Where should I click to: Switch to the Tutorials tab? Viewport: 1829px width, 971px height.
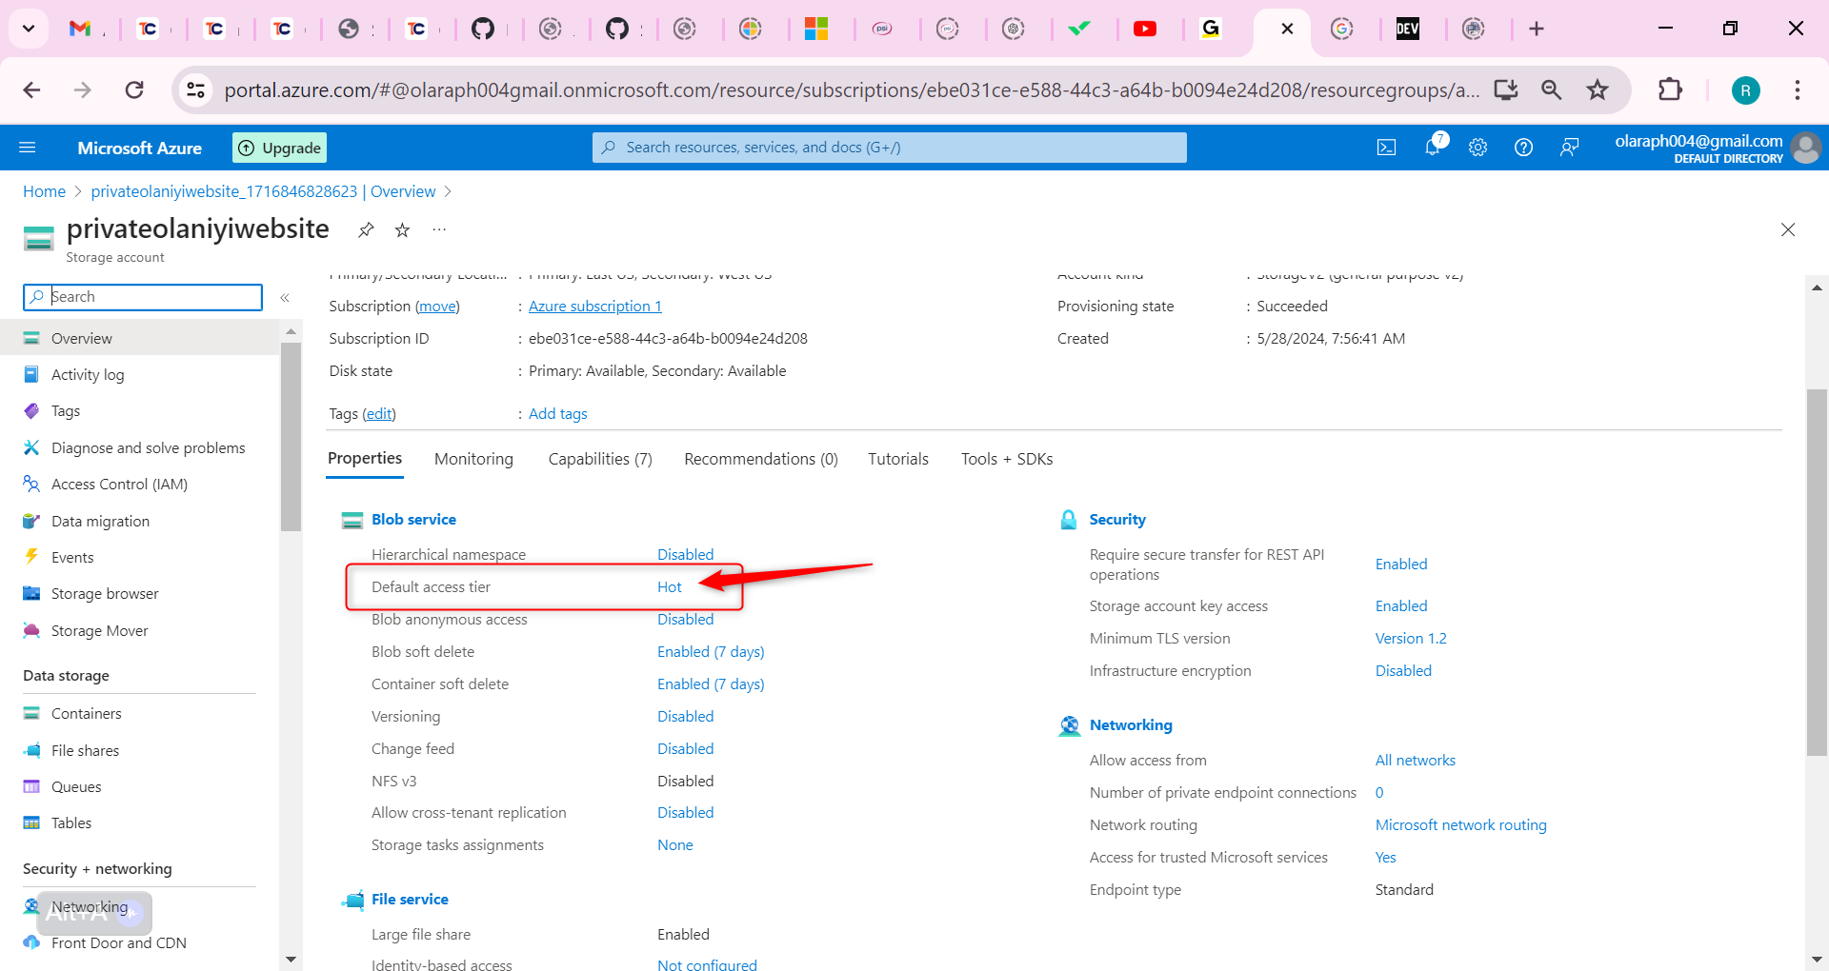[897, 459]
